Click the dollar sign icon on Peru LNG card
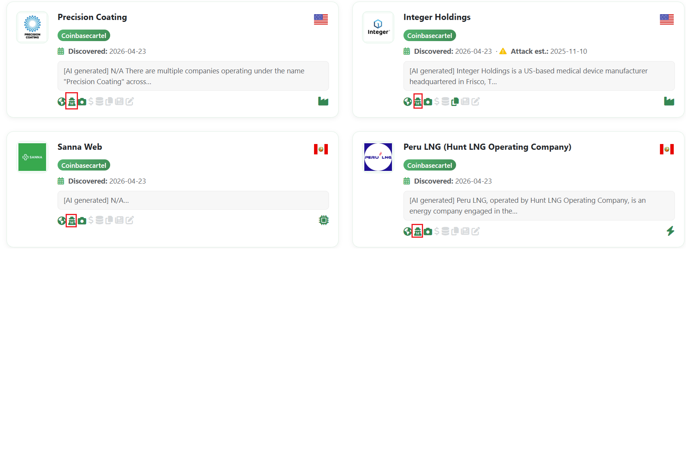This screenshot has height=462, width=686. (x=436, y=231)
